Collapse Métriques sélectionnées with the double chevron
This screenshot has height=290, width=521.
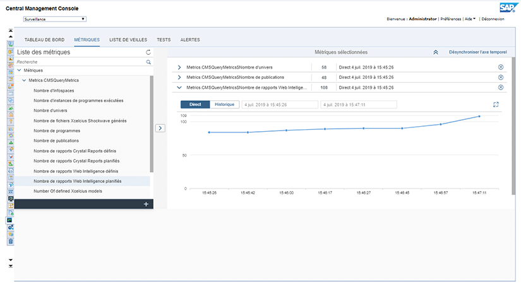pyautogui.click(x=436, y=52)
